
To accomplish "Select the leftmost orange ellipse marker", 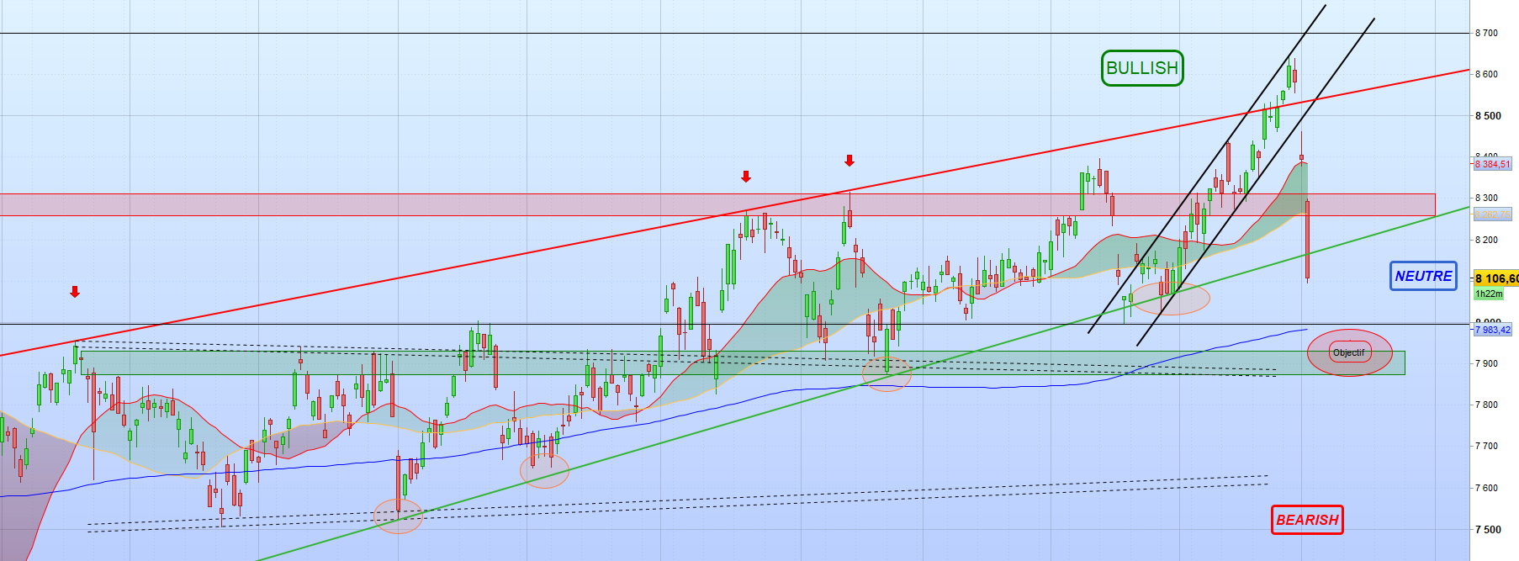I will [398, 516].
